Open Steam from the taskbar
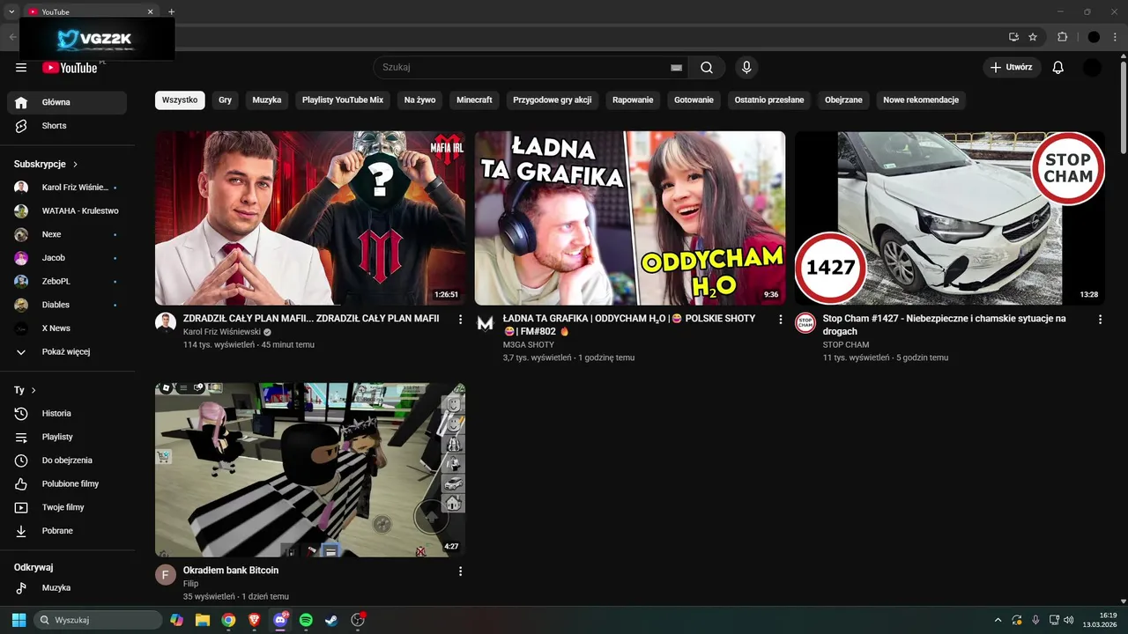The width and height of the screenshot is (1128, 634). (x=331, y=620)
